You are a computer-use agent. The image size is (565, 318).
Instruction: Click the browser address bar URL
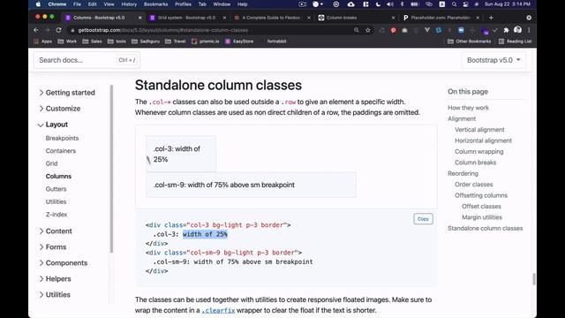click(x=162, y=30)
